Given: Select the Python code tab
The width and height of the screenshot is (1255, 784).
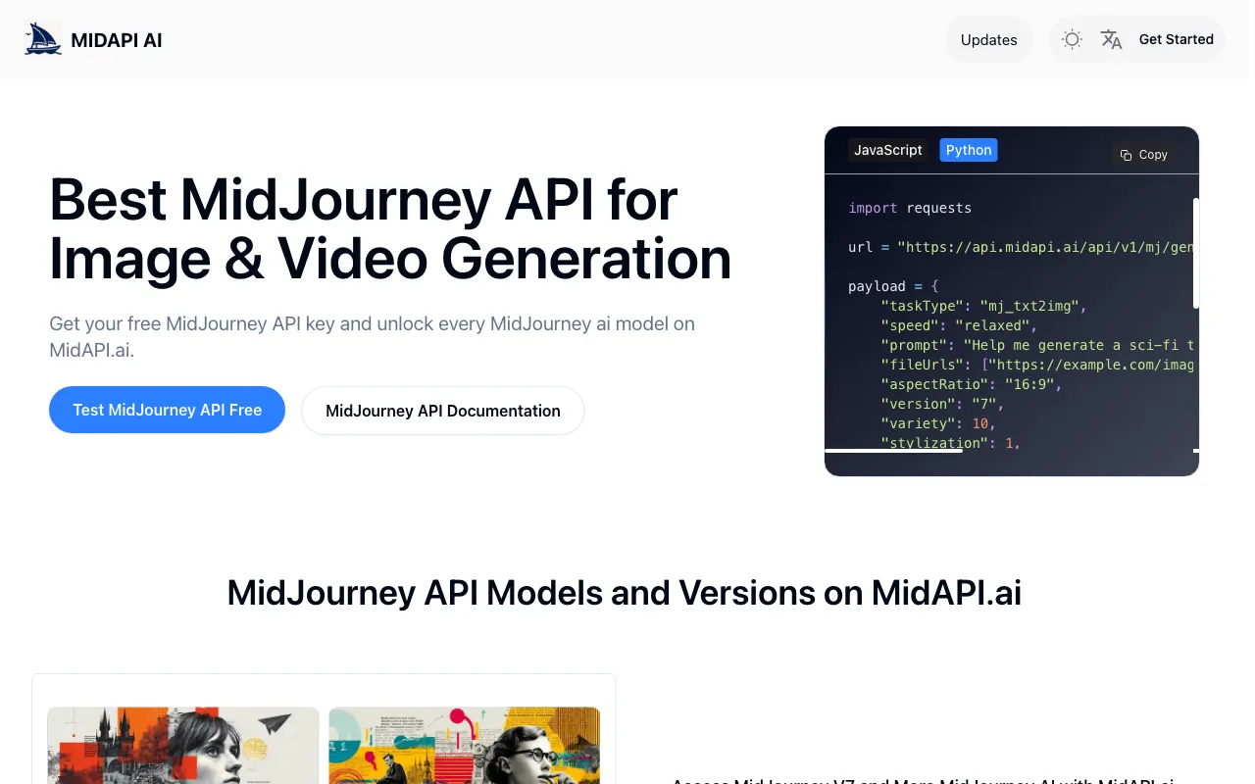Looking at the screenshot, I should 969,150.
